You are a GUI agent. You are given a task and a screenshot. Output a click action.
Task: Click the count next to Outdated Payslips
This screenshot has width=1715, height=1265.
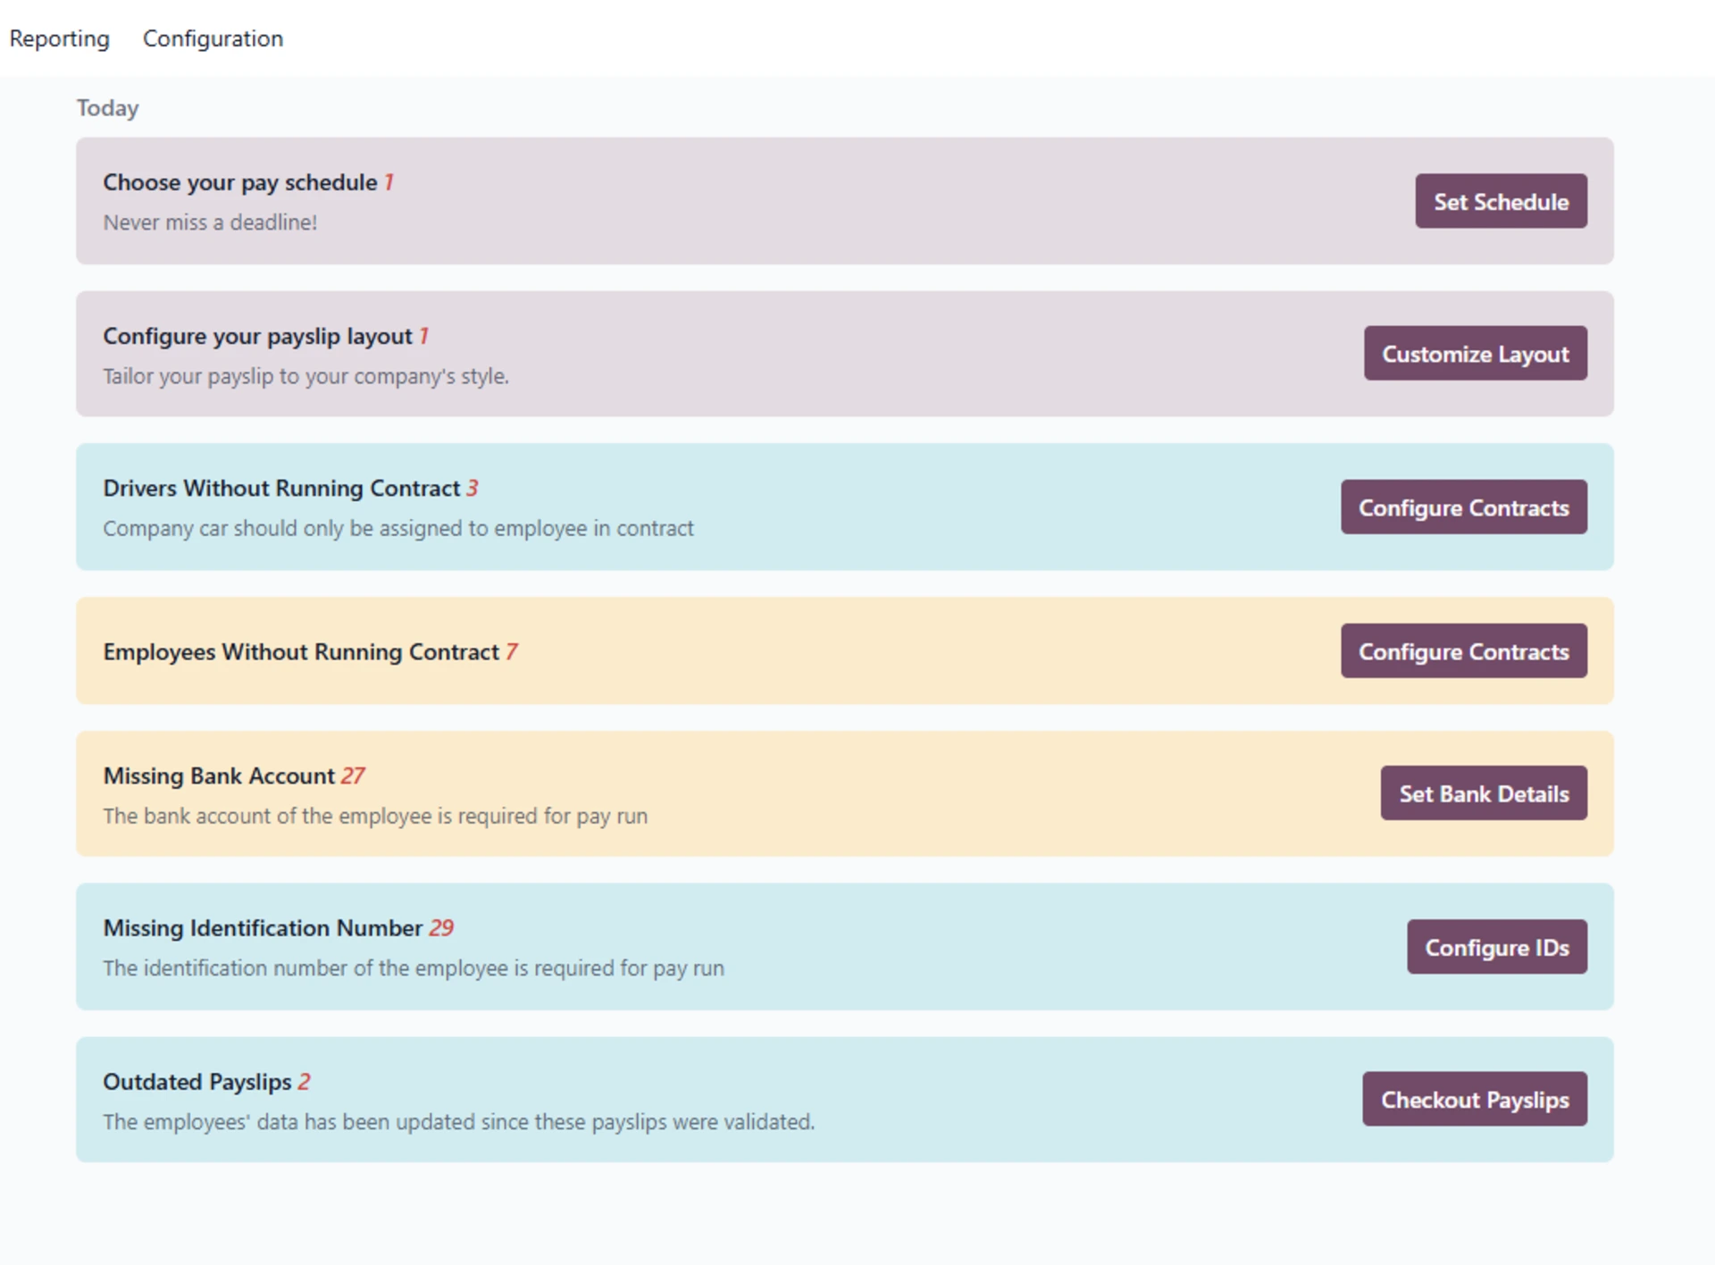click(x=305, y=1081)
